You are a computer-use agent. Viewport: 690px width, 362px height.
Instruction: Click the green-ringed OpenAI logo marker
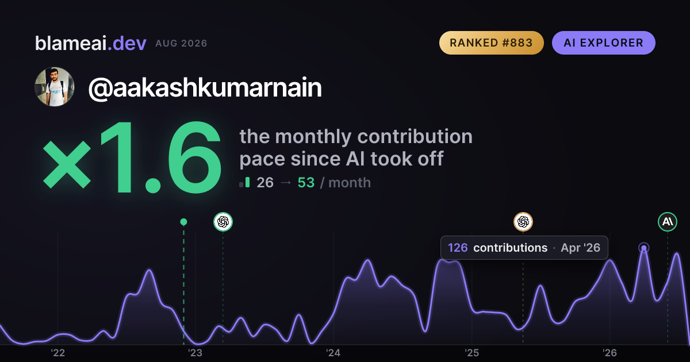click(x=223, y=221)
